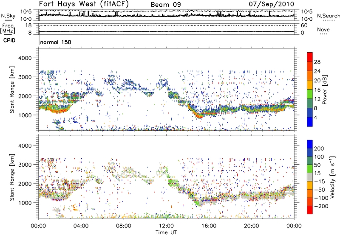Image resolution: width=340 pixels, height=235 pixels.
Task: Click the 'normal 150' CPID text
Action: pyautogui.click(x=56, y=42)
